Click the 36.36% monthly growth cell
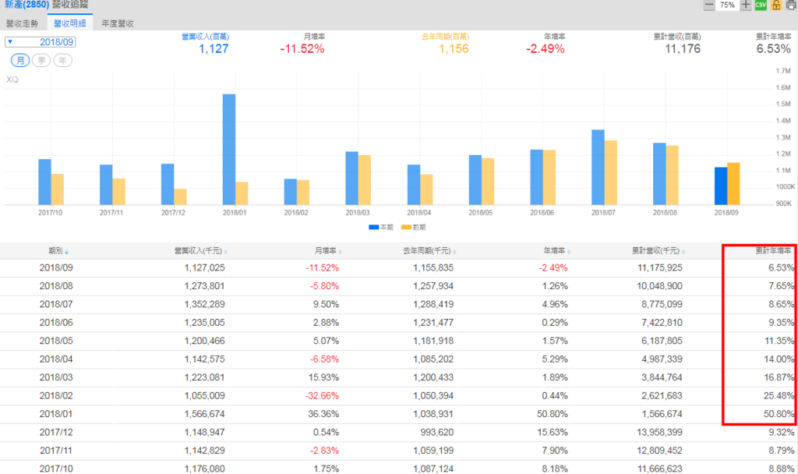Viewport: 798px width, 474px height. [323, 415]
